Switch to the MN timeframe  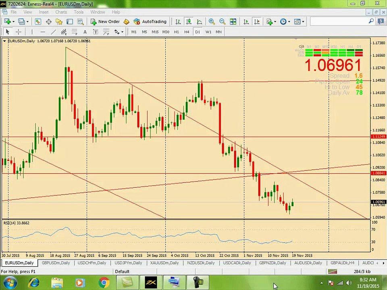pyautogui.click(x=218, y=32)
